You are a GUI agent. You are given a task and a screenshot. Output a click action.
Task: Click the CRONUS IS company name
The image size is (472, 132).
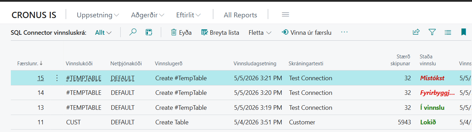[x=34, y=15]
